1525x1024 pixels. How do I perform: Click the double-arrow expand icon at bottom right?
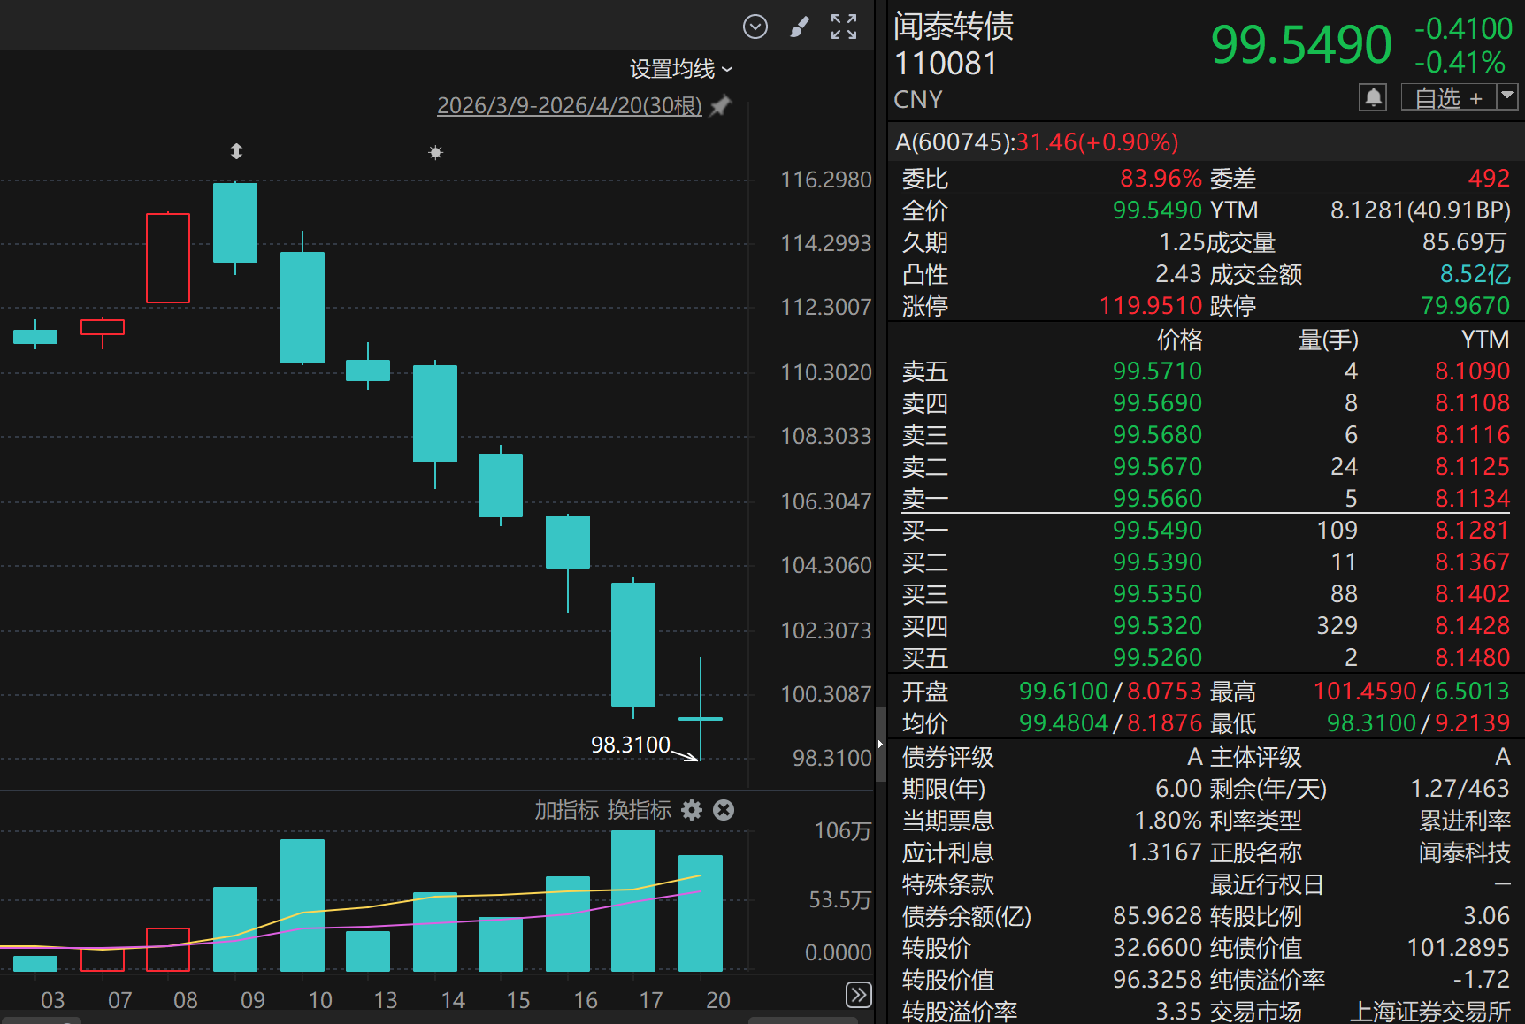click(858, 995)
